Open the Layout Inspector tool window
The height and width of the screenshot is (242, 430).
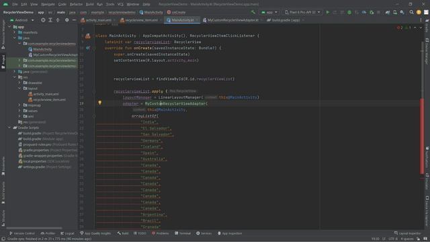pyautogui.click(x=408, y=233)
